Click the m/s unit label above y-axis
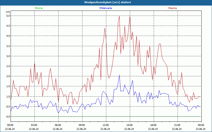This screenshot has width=212, height=132. point(8,12)
